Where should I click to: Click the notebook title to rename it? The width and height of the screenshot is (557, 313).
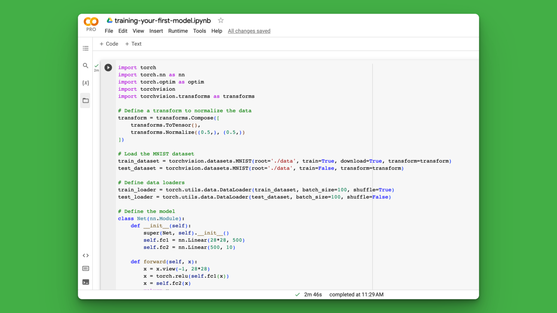click(x=163, y=21)
